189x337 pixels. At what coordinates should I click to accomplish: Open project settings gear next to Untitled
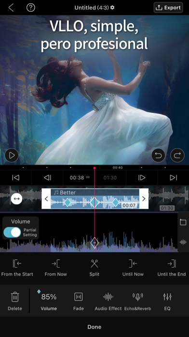tap(112, 8)
